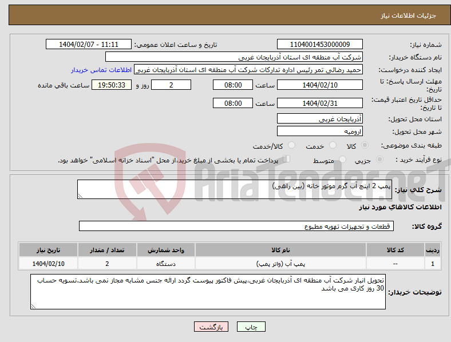Screen dimensions: 451x342
Task: Click the row number cell 1
Action: 433,264
